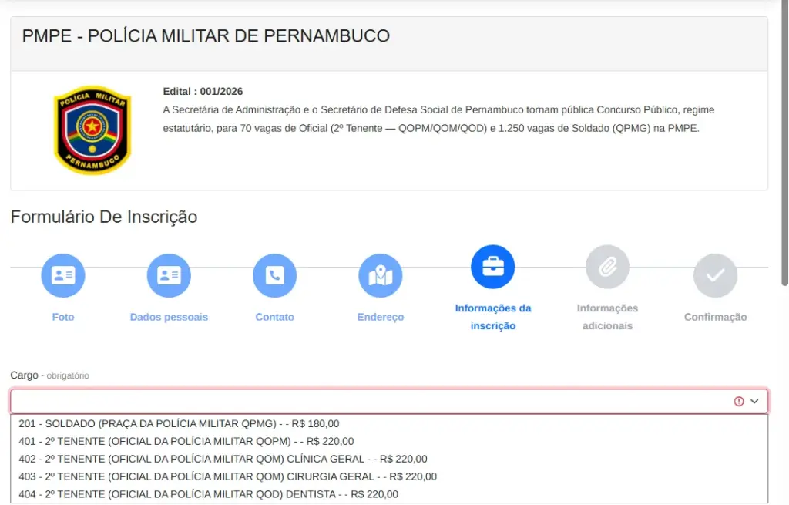Click the Informações adicionais label

click(x=607, y=317)
